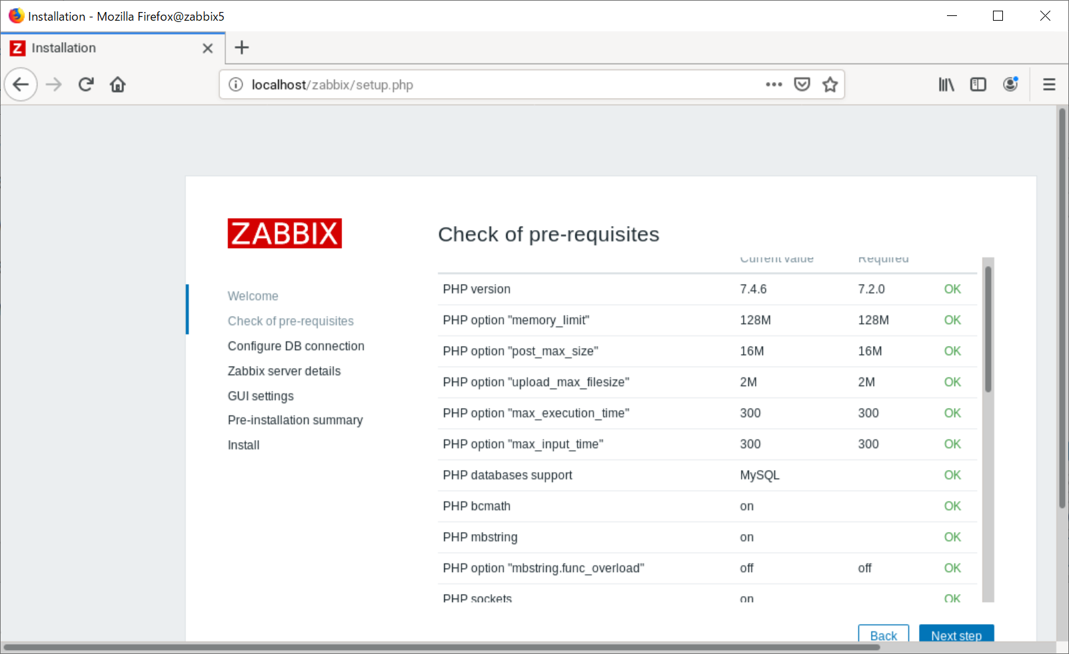This screenshot has height=654, width=1069.
Task: Select Pre-installation summary step
Action: point(295,420)
